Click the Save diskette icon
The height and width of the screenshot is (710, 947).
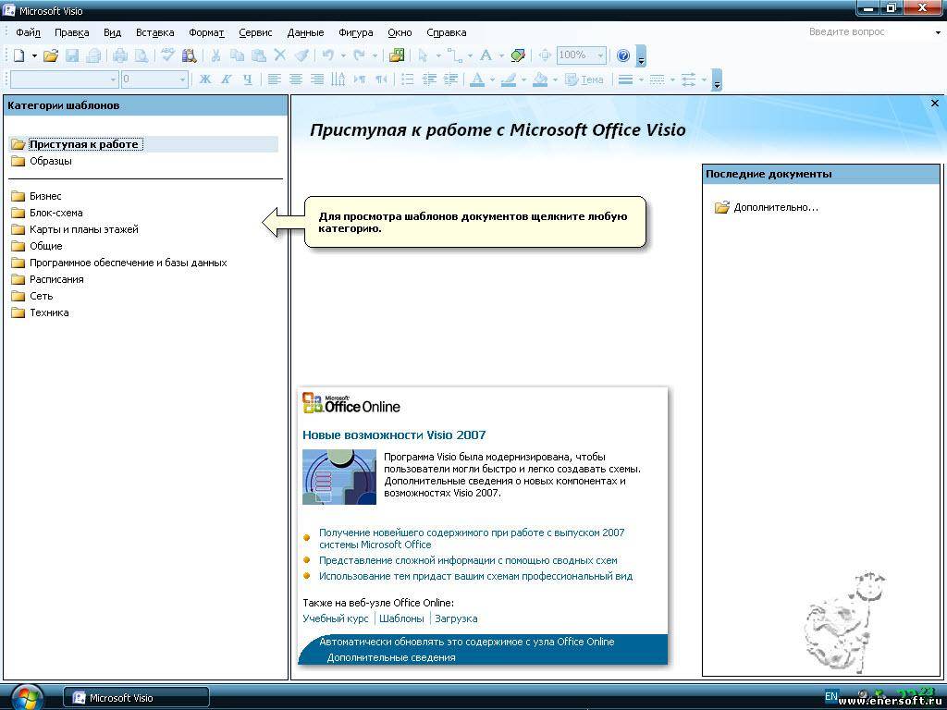pos(72,55)
